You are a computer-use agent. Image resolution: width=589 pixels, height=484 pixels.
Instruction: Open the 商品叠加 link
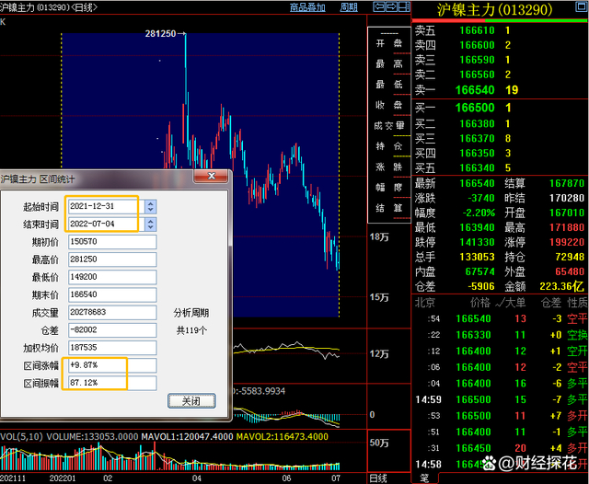pos(307,7)
